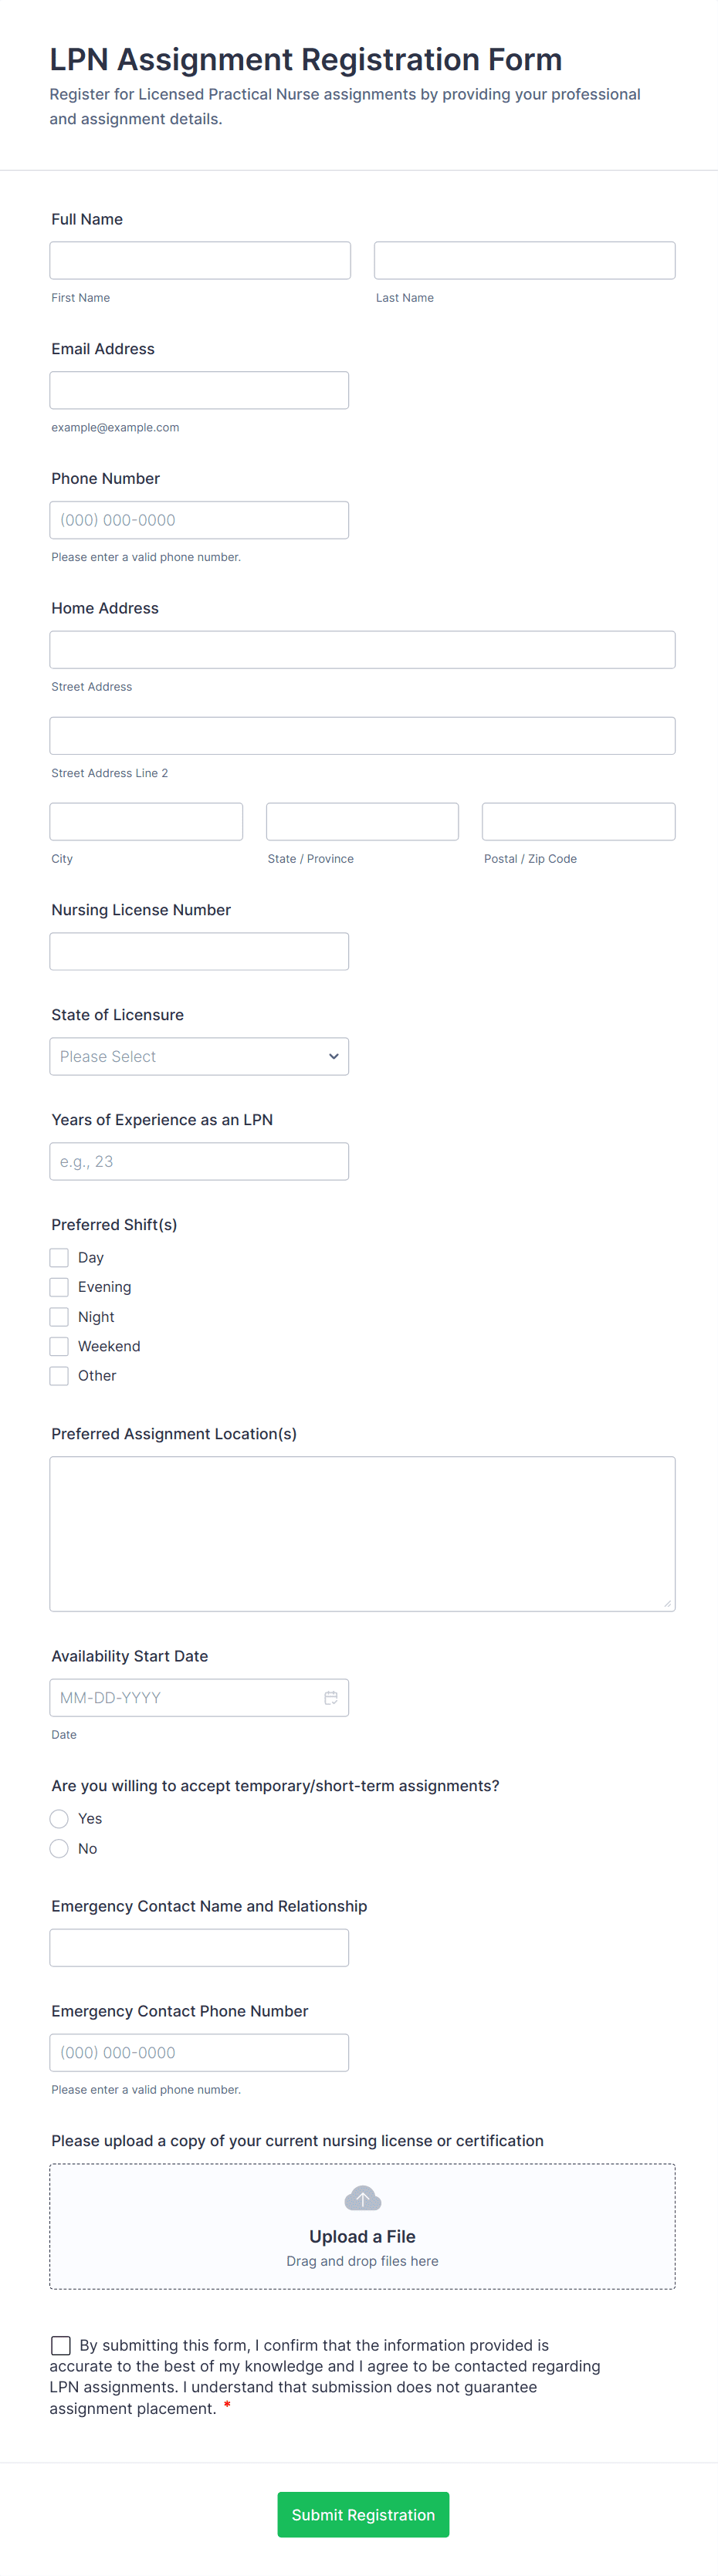This screenshot has width=718, height=2576.
Task: Click the Submit Registration button
Action: [x=362, y=2514]
